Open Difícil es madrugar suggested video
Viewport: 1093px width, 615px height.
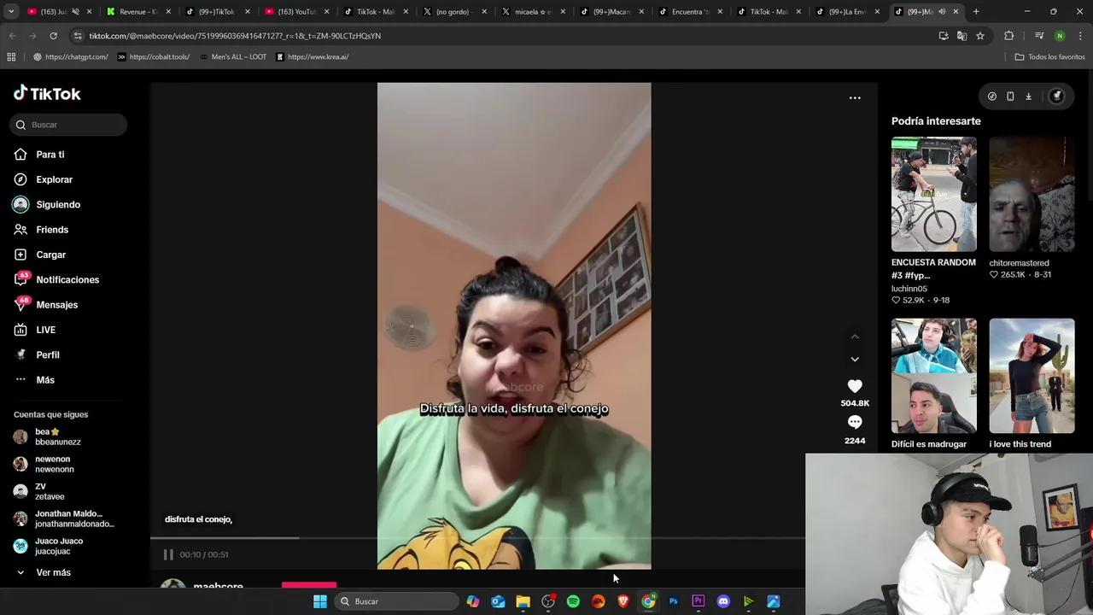point(933,376)
